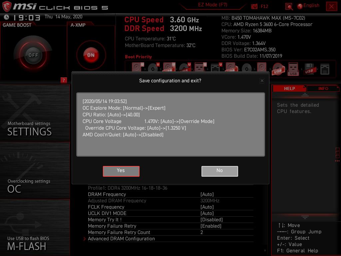Click the dialog timestamp [2020/05/14 19:03:52]
The image size is (341, 256).
pos(105,101)
